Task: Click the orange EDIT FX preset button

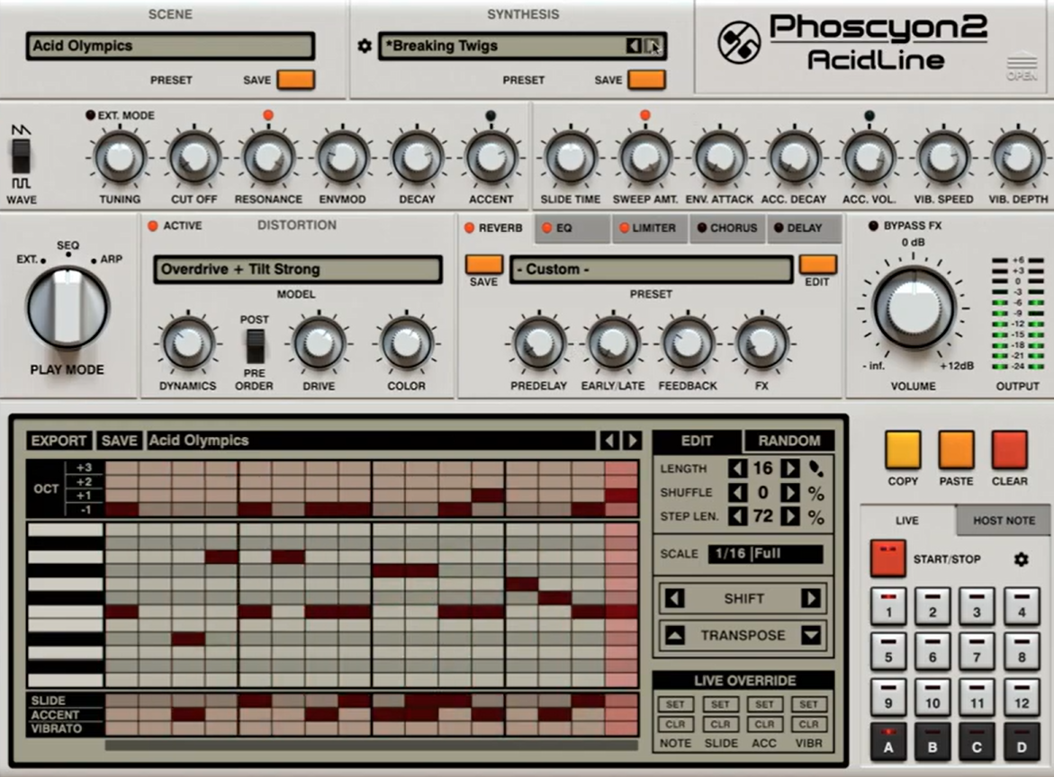Action: point(817,264)
